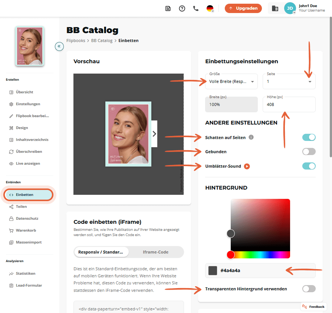
Task: Enable the Gebunden switch
Action: 309,152
